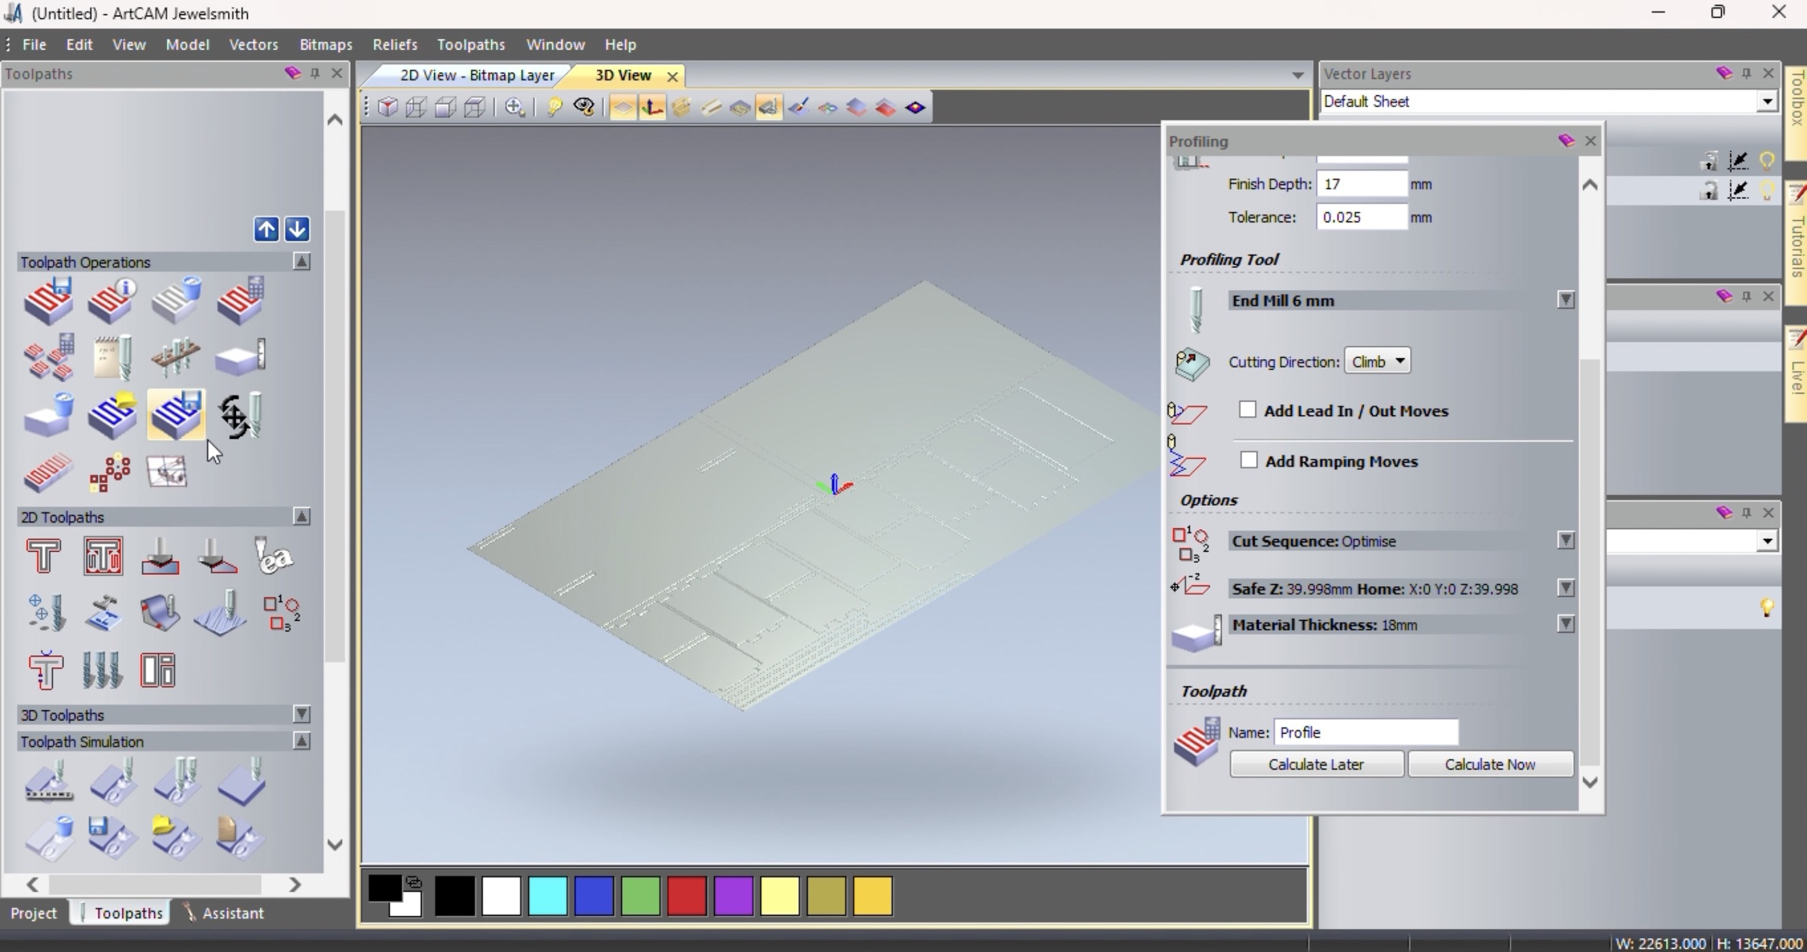Open the Vectors menu
The width and height of the screenshot is (1807, 952).
tap(253, 44)
